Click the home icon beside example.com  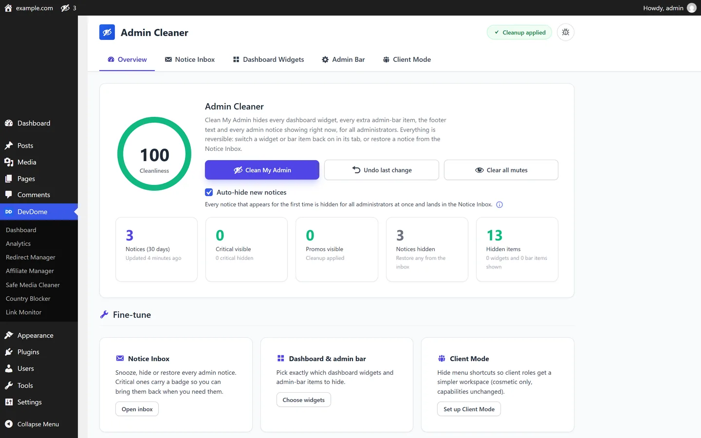click(8, 8)
